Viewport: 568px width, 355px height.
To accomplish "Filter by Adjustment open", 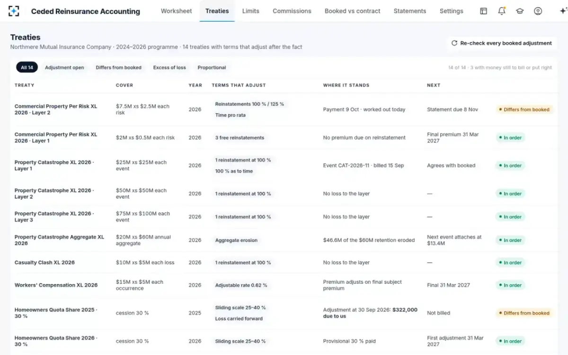I will [x=64, y=67].
